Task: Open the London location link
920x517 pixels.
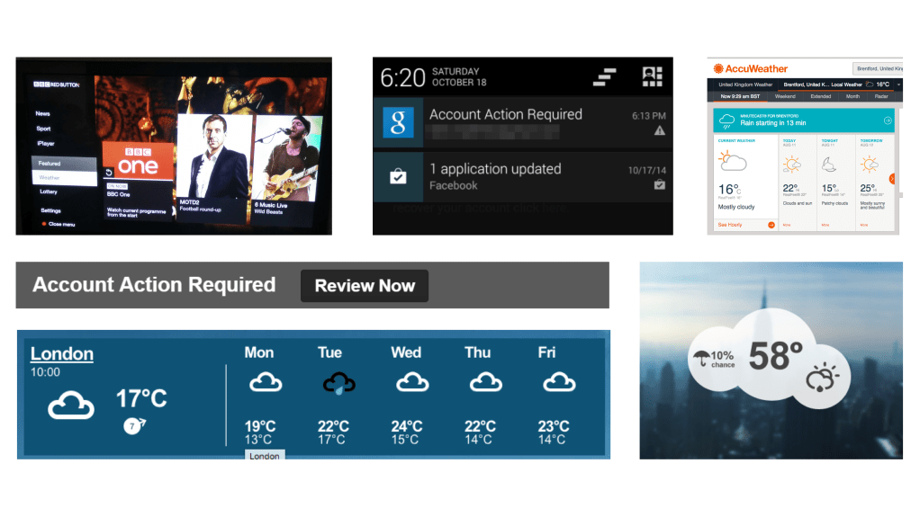Action: pyautogui.click(x=61, y=353)
